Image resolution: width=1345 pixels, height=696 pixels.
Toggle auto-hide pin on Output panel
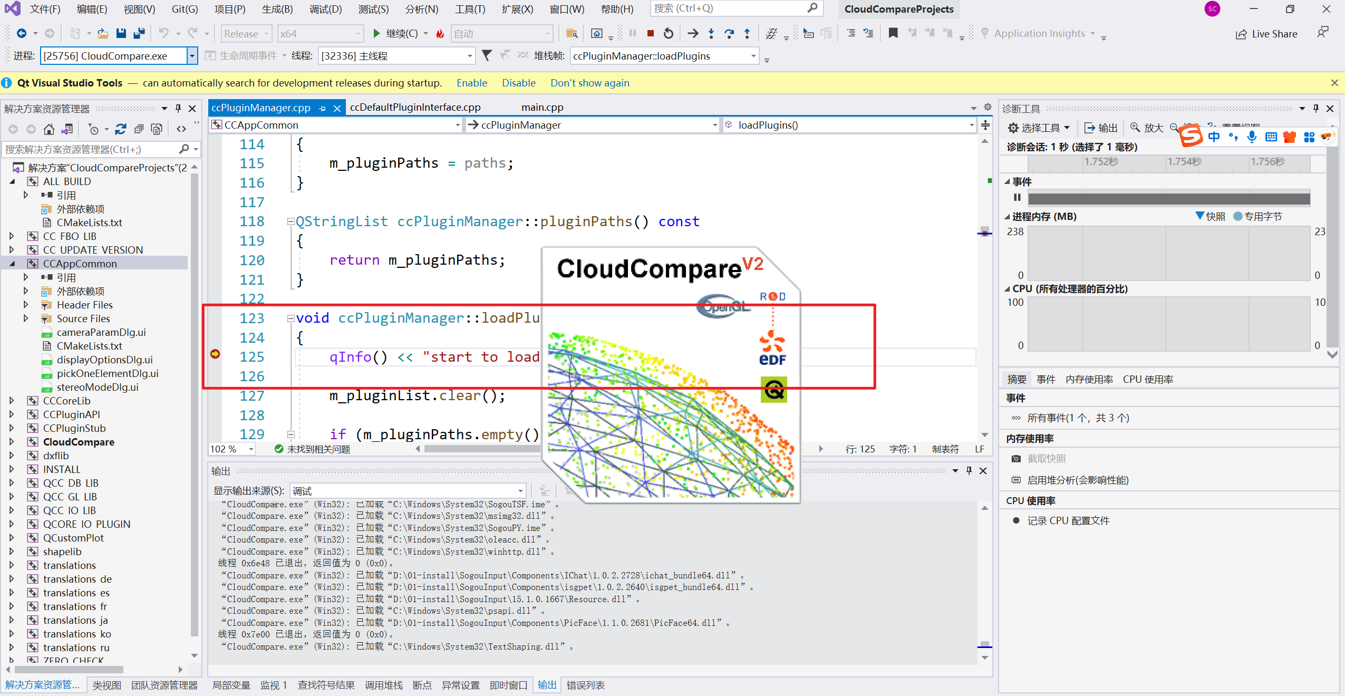(x=969, y=470)
